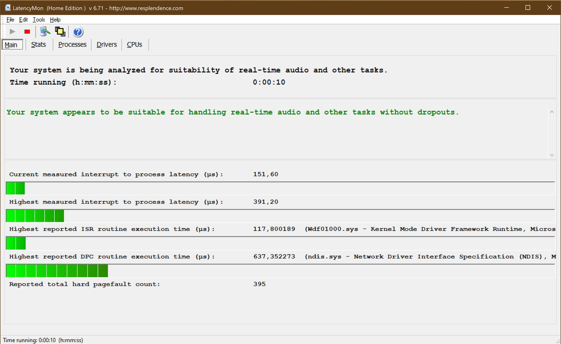Click the report pane scroll up arrow
This screenshot has height=344, width=561.
pos(552,112)
